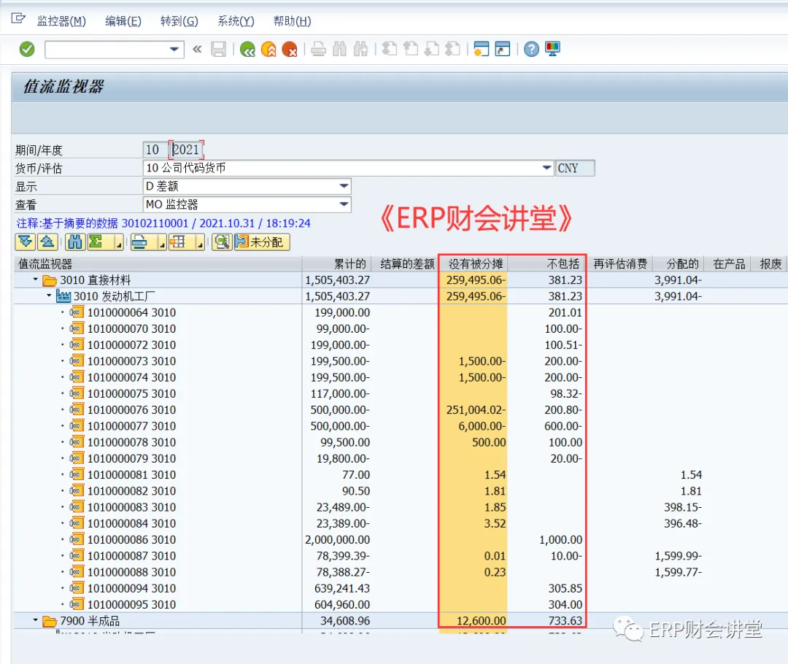The width and height of the screenshot is (788, 664).
Task: Open the 帮助(H) menu
Action: (x=292, y=21)
